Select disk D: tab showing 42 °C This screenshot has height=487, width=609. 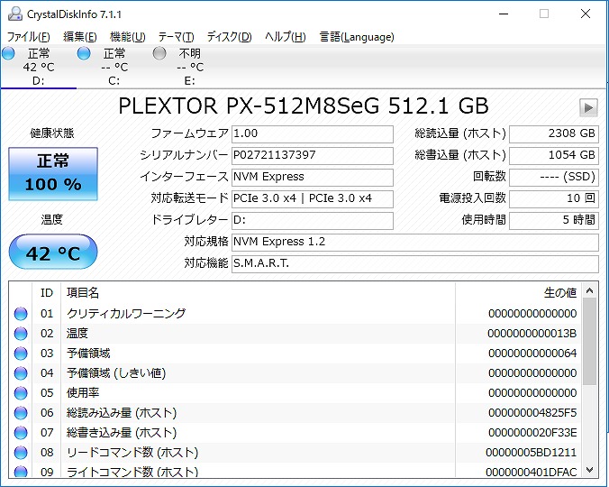39,67
